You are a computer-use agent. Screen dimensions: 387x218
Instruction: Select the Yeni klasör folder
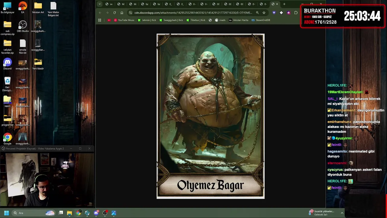[38, 64]
